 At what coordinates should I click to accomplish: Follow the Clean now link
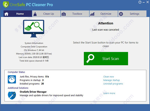(x=108, y=77)
